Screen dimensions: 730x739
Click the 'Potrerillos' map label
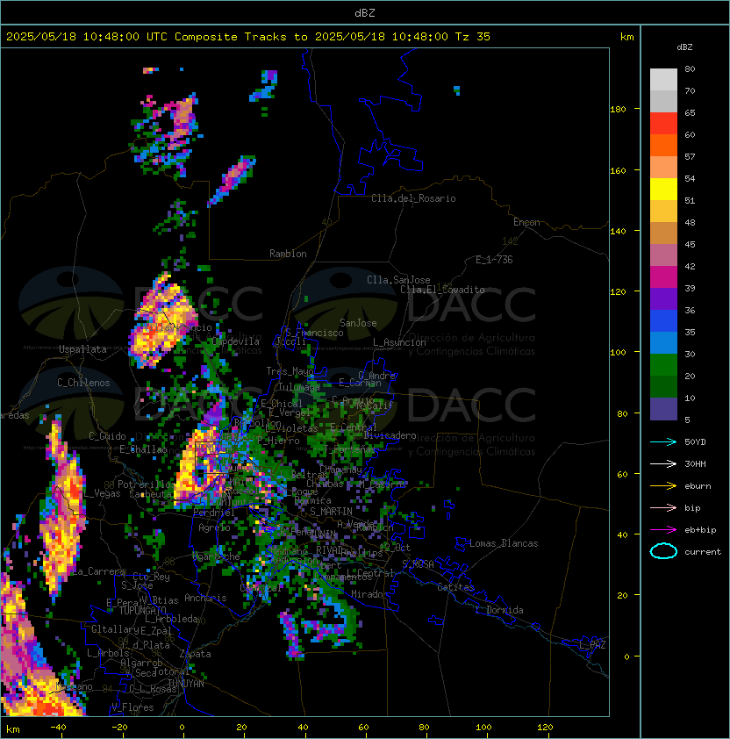147,484
